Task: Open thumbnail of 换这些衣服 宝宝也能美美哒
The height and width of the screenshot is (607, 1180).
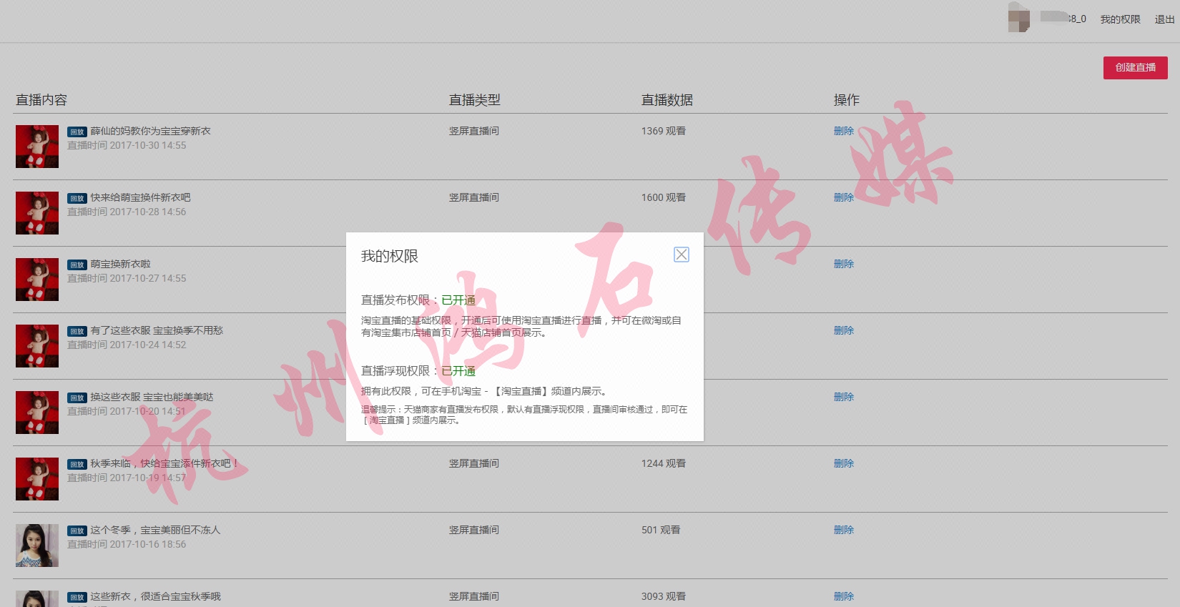Action: (x=37, y=413)
